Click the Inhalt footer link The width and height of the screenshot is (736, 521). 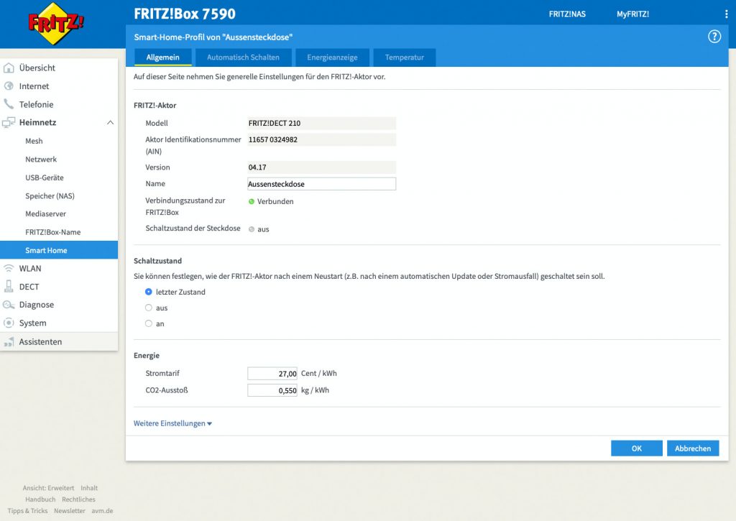coord(89,488)
